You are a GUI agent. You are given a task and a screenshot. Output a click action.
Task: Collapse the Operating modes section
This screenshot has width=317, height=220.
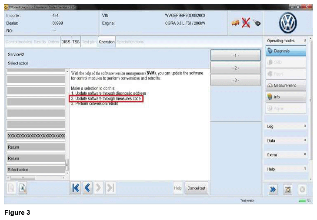click(x=305, y=40)
